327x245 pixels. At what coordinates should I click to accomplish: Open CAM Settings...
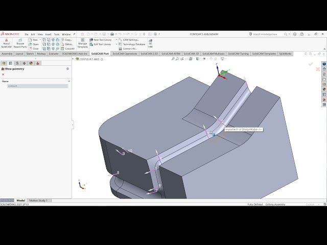[129, 40]
